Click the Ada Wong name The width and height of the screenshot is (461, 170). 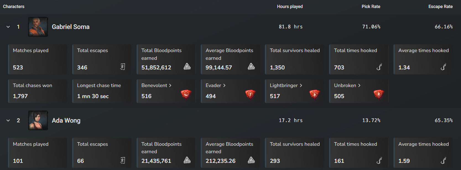[x=66, y=120]
